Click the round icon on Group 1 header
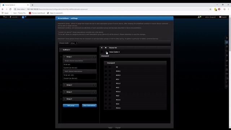Image resolution: width=231 pixels, height=130 pixels. 94,57
